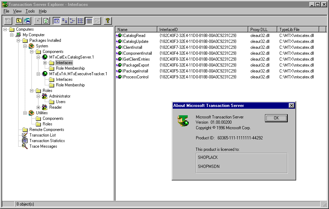Viewport: 329px width, 209px height.
Task: Sort by the InterfaceID column header
Action: click(x=202, y=30)
